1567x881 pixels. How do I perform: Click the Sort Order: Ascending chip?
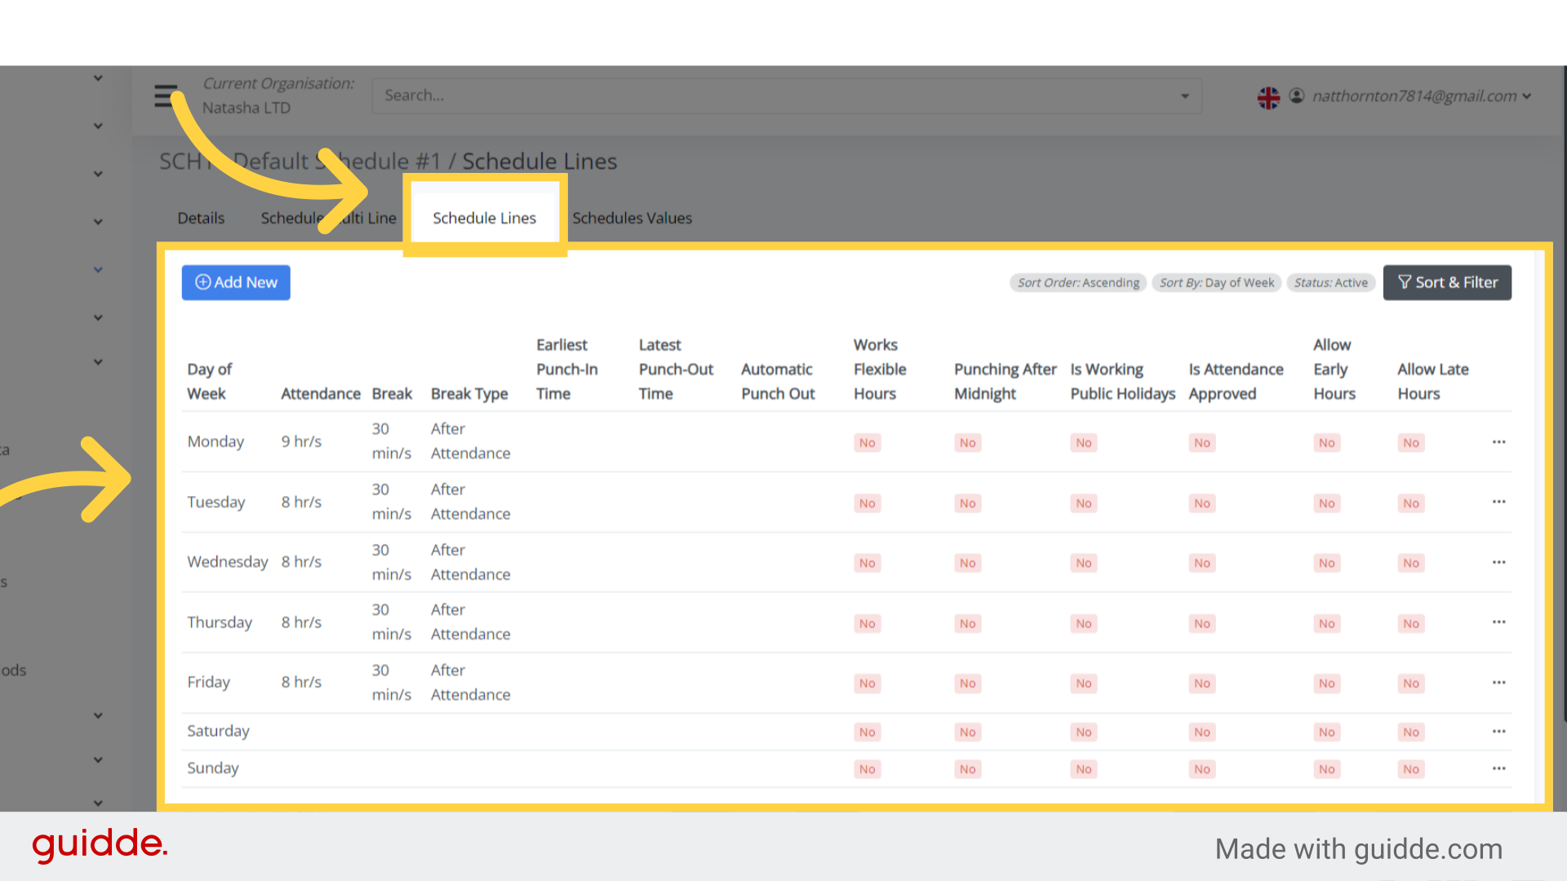coord(1078,283)
